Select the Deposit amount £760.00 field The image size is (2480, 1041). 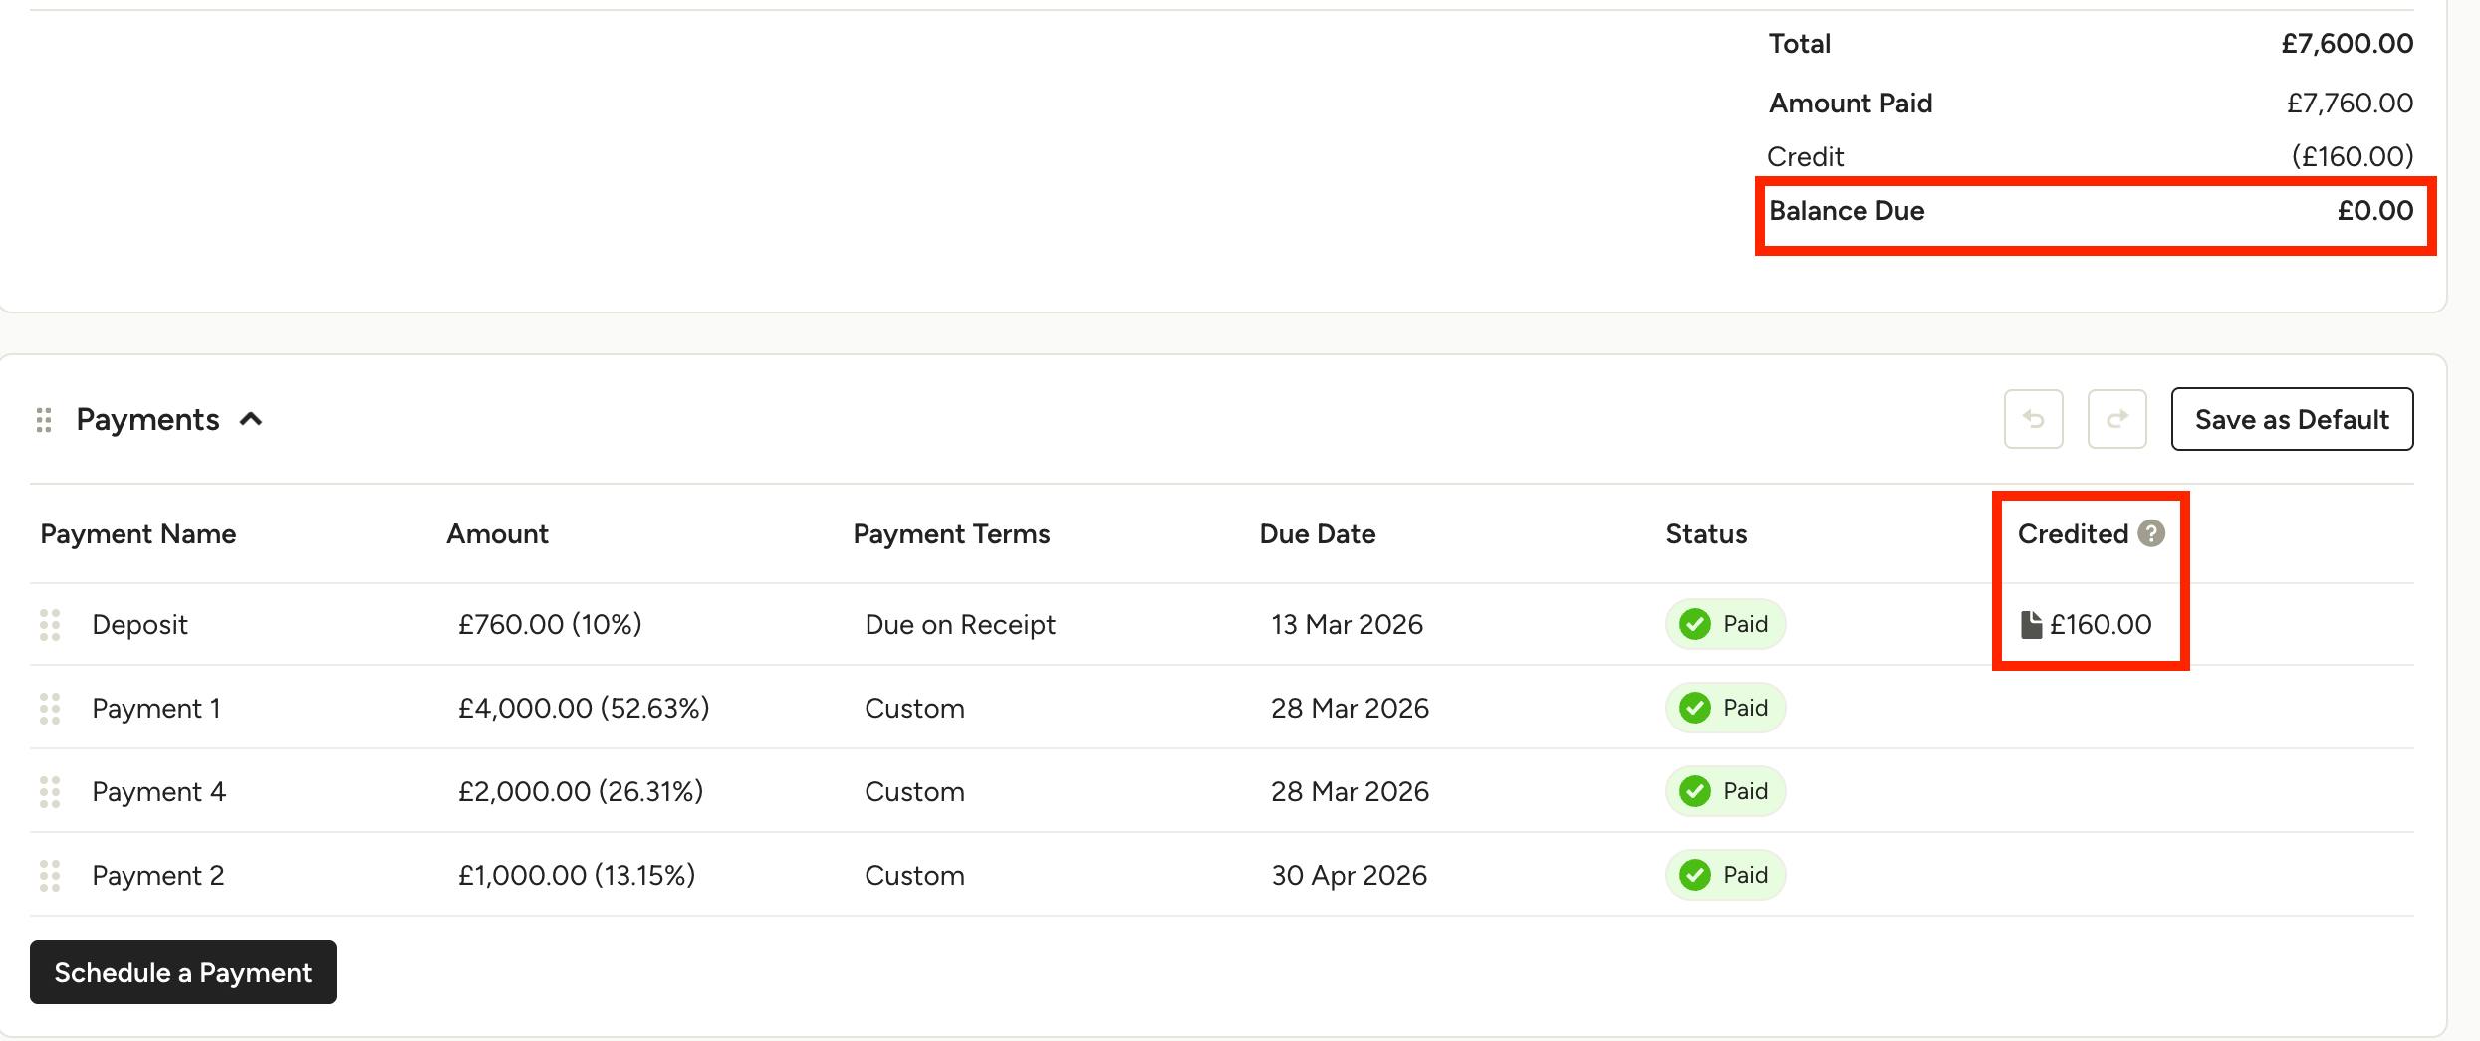click(x=550, y=625)
